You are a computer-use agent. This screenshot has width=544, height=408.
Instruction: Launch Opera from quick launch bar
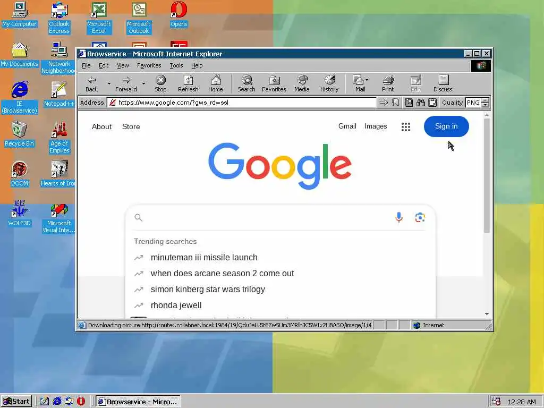click(81, 402)
